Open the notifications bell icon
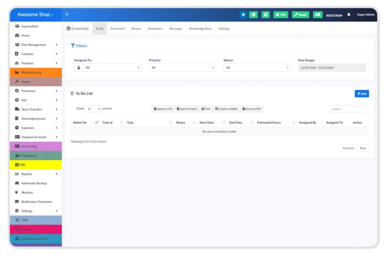Viewport: 387px width, 258px height. pos(349,15)
